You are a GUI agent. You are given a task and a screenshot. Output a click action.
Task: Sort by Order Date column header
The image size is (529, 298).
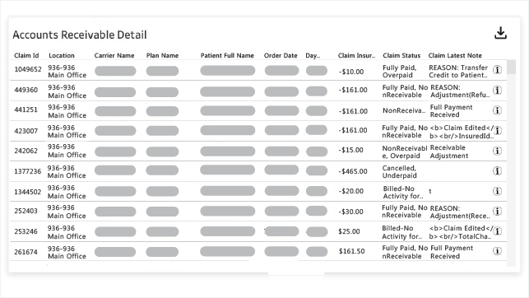[x=281, y=55]
